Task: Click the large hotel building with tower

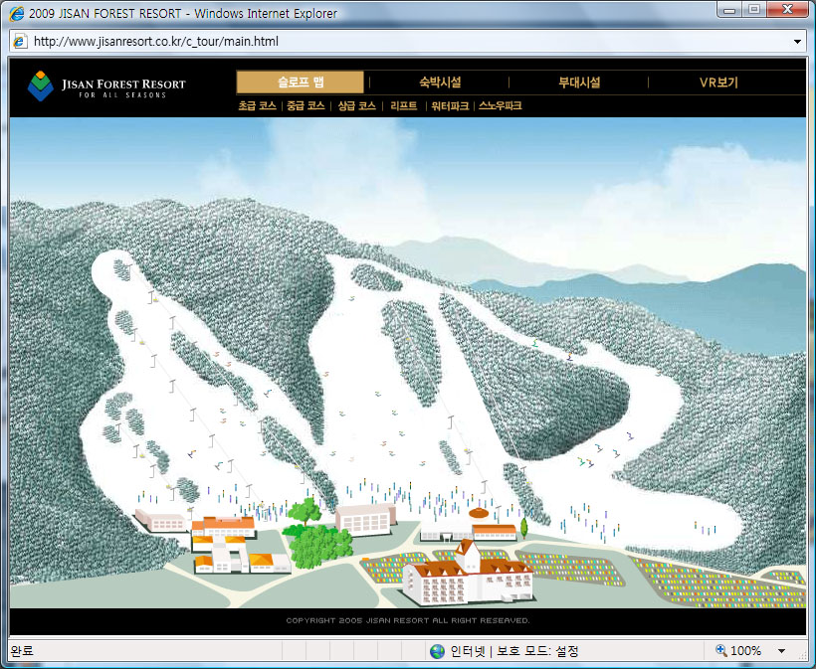Action: (468, 573)
